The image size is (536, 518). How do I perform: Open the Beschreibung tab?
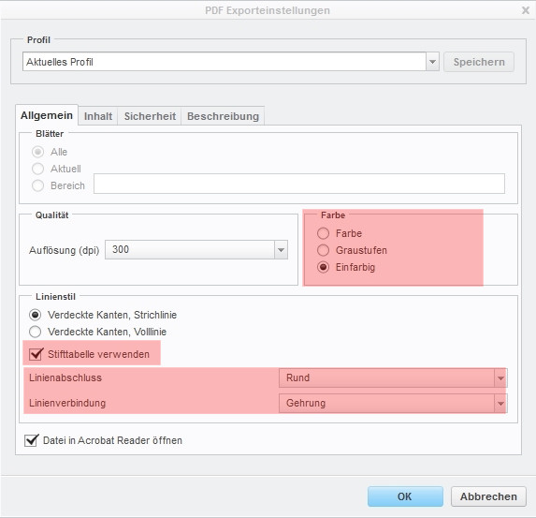click(223, 116)
